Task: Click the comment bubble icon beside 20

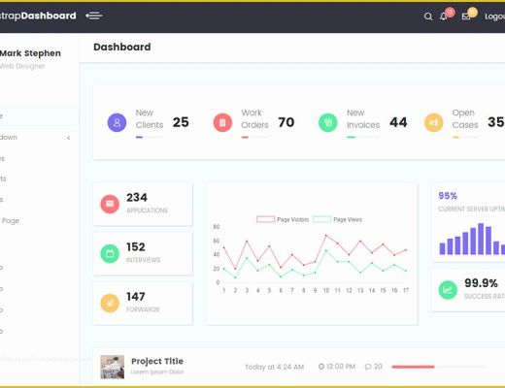Action: click(368, 367)
